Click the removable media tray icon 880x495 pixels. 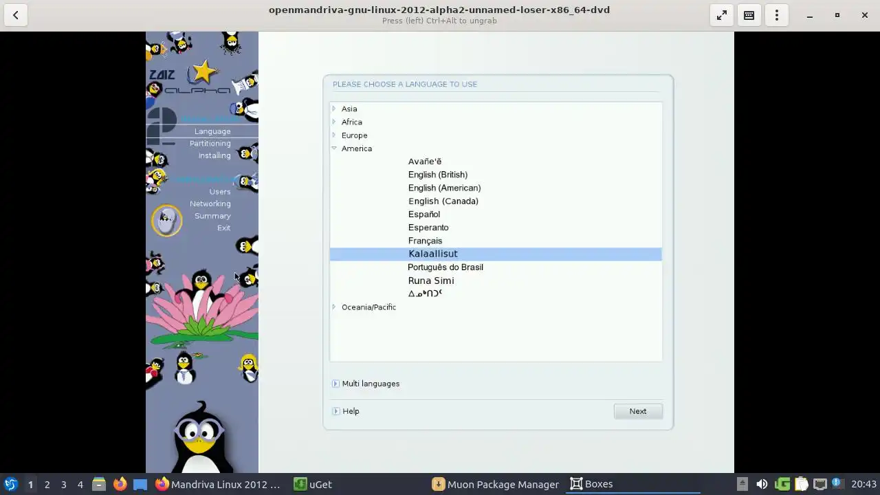[742, 484]
